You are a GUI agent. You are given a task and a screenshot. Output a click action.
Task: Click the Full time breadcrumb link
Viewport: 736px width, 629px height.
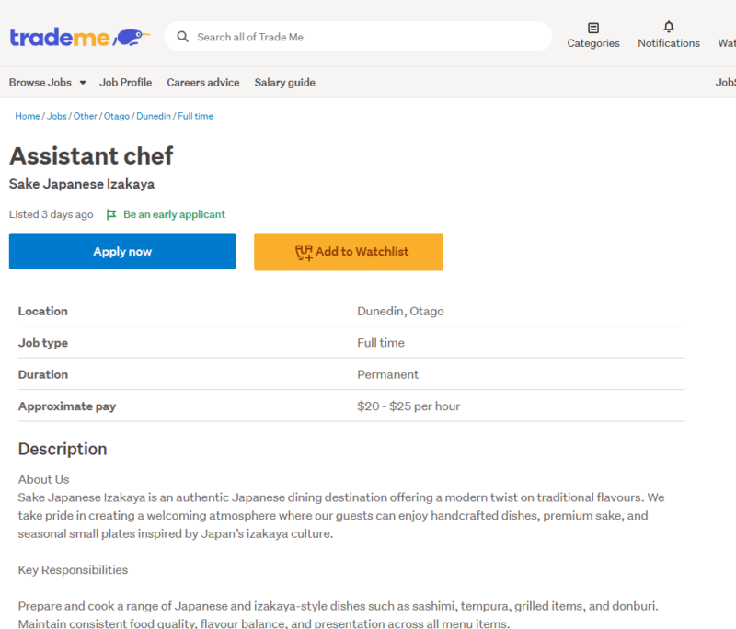195,116
